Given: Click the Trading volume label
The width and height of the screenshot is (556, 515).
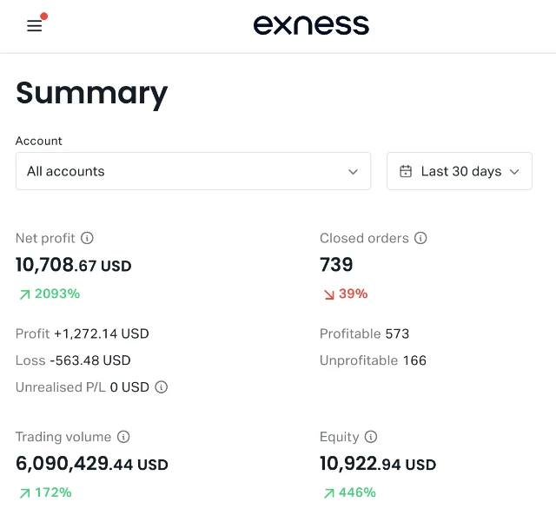Looking at the screenshot, I should (x=63, y=437).
